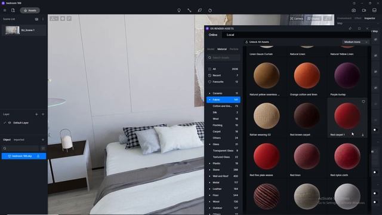
Task: Expand the Plastic category arrow
Action: click(210, 163)
